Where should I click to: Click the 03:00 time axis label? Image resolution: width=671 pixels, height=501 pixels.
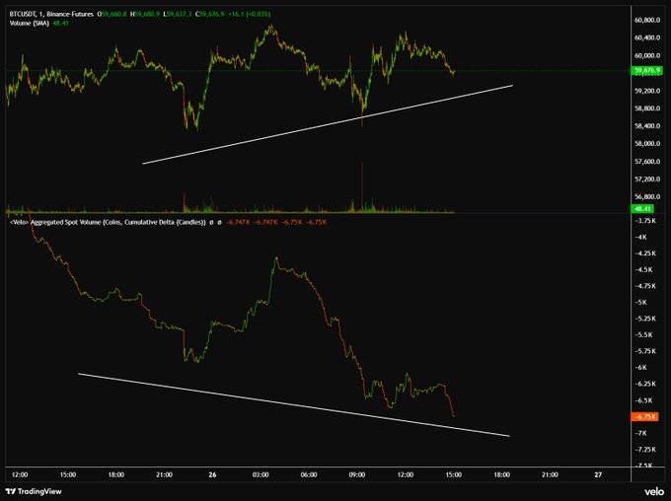pyautogui.click(x=261, y=474)
